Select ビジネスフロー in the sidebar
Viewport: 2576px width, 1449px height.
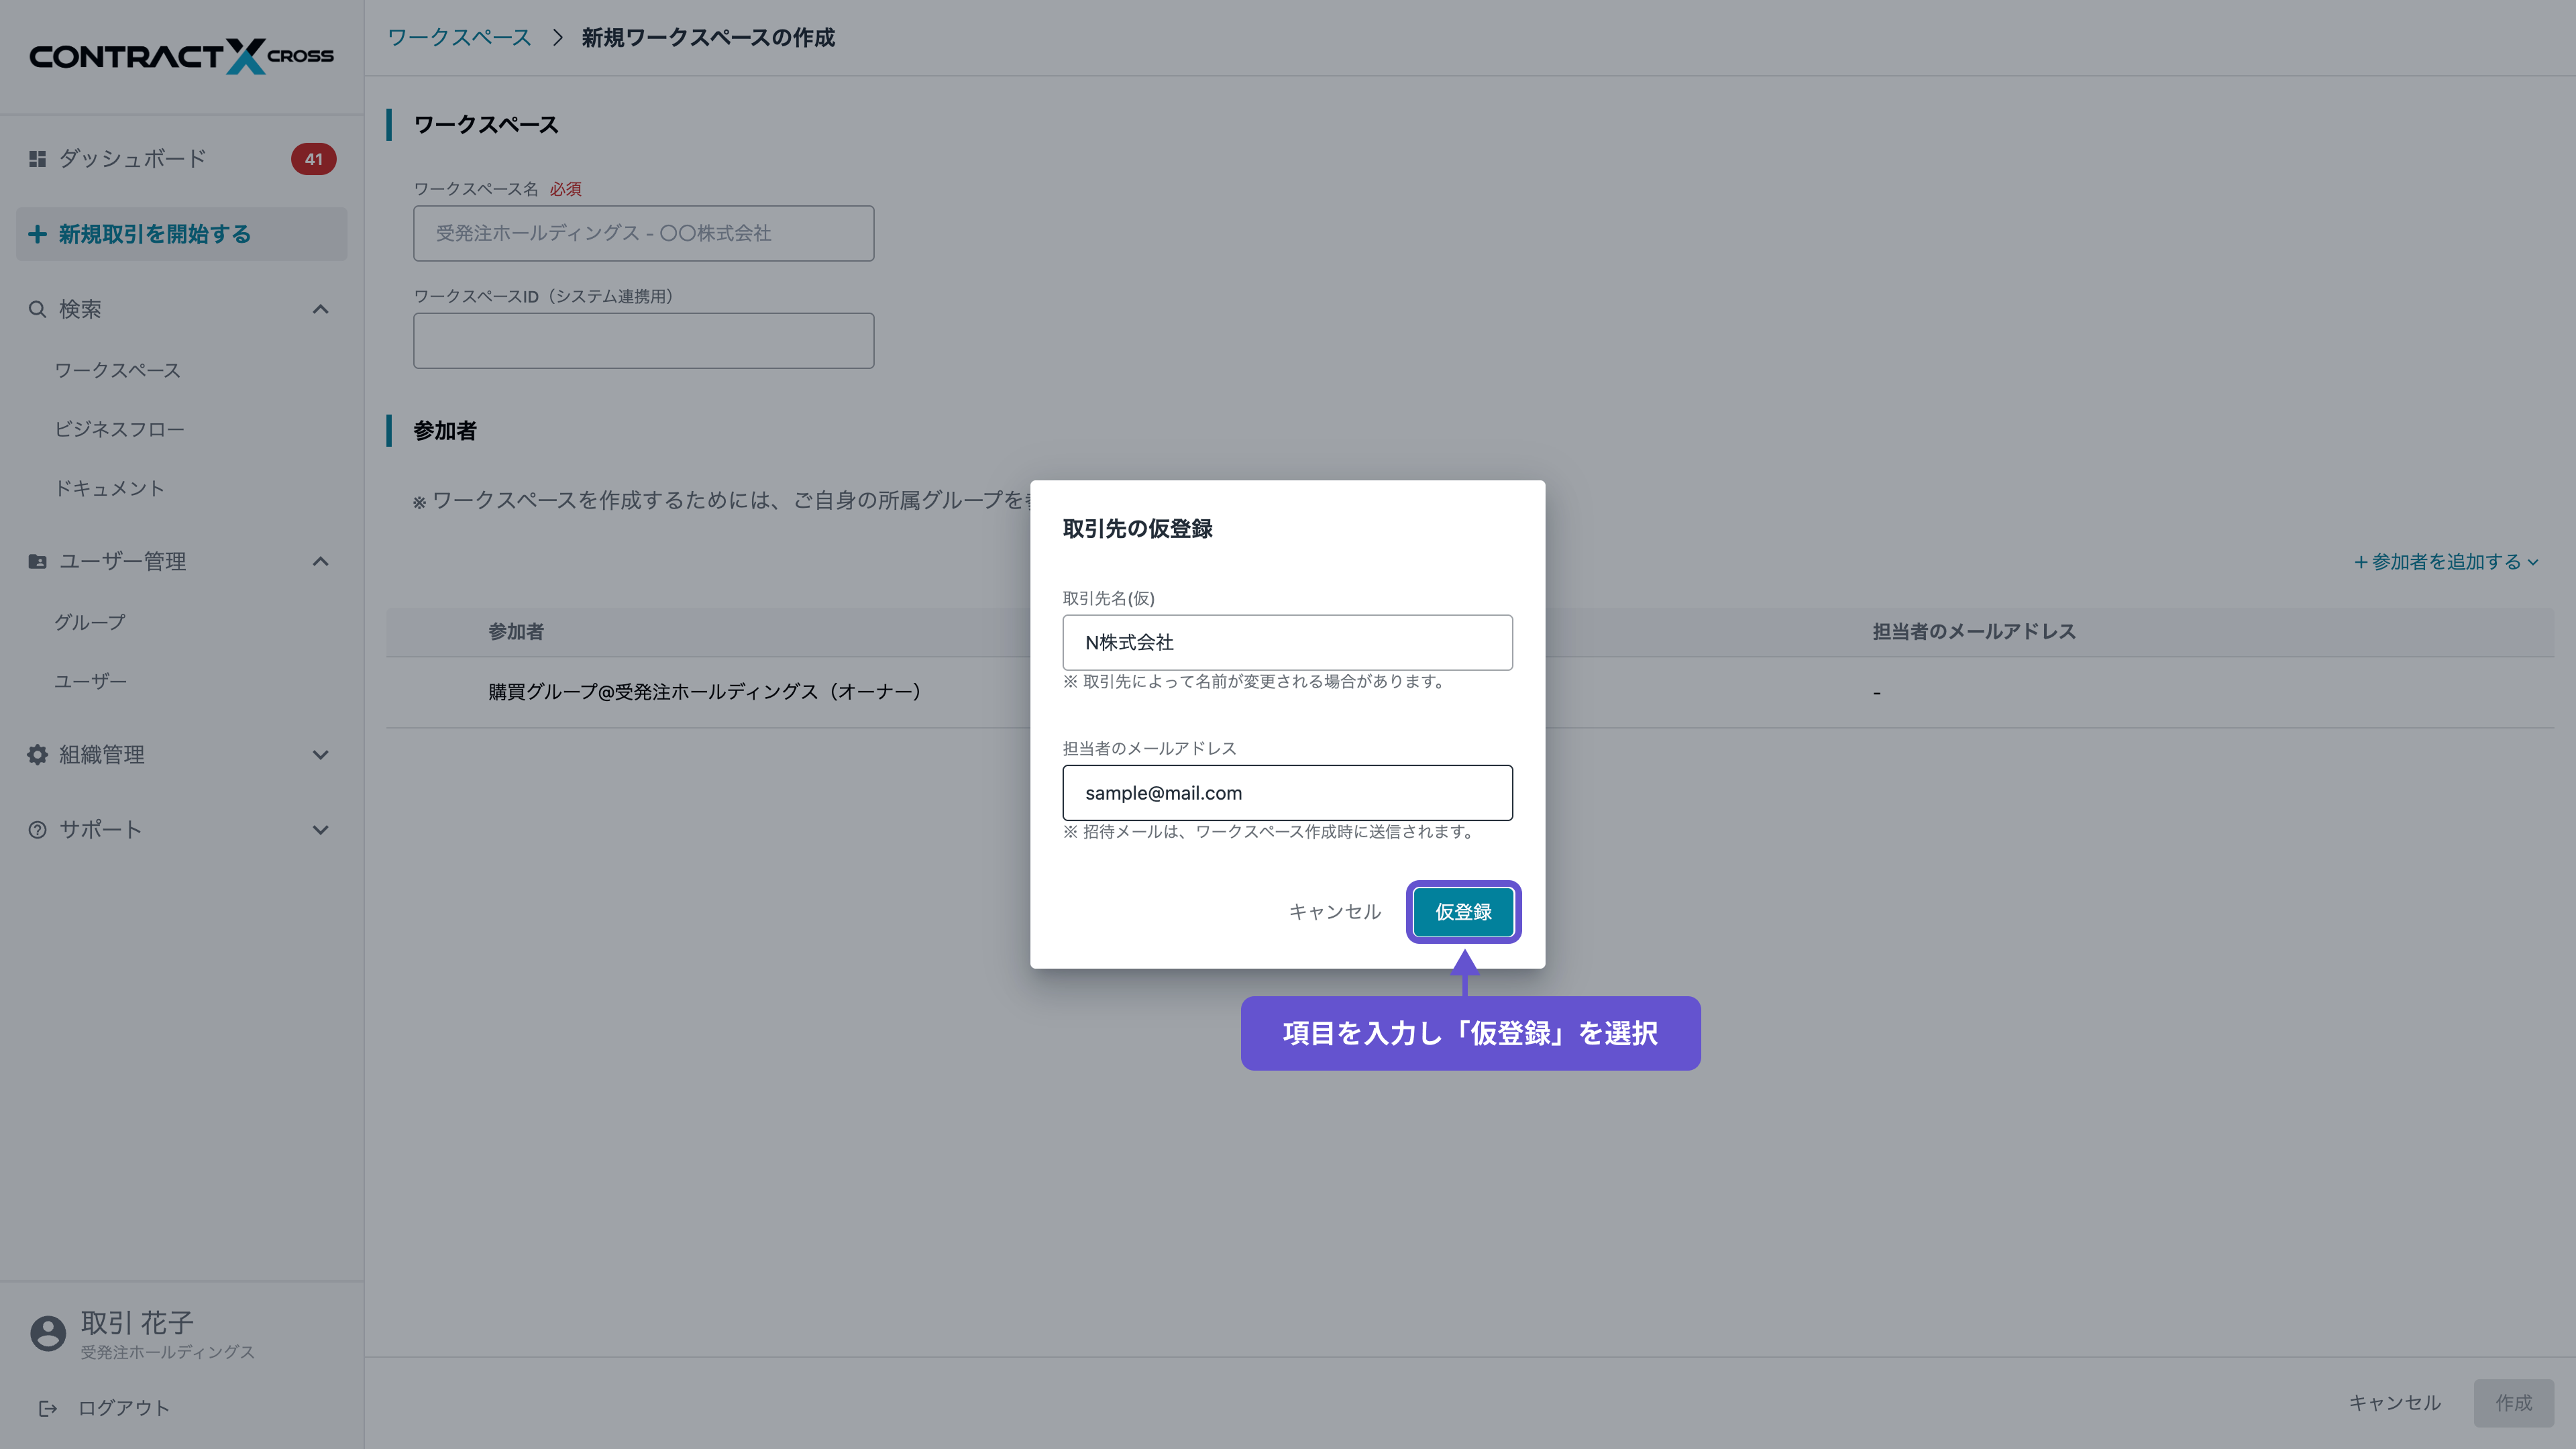coord(120,428)
